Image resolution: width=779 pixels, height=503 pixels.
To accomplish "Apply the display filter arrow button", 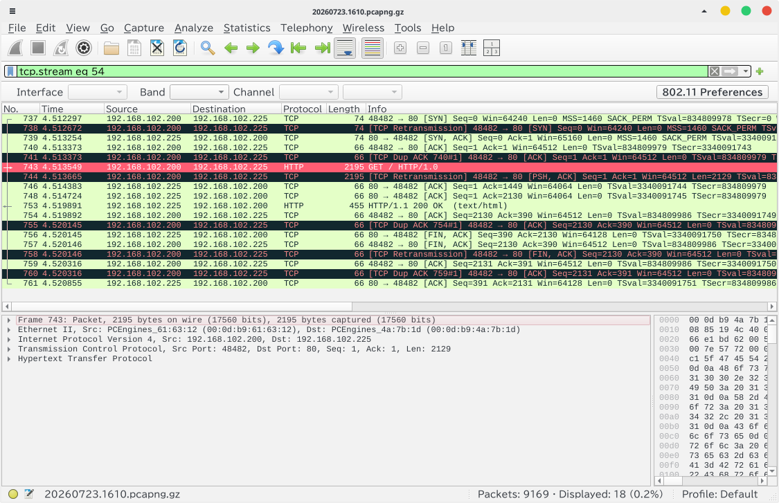I will 730,71.
